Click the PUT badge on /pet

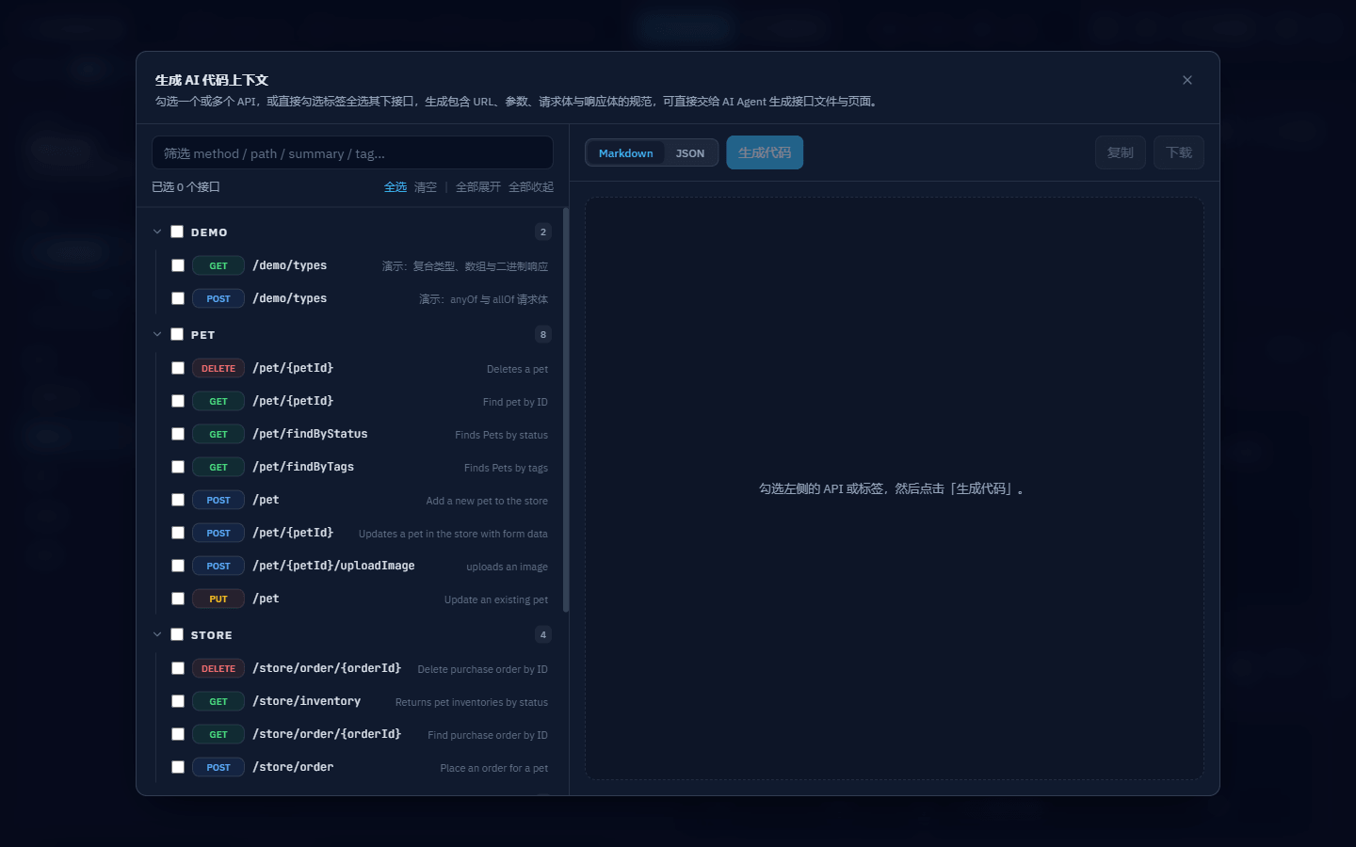pos(218,599)
